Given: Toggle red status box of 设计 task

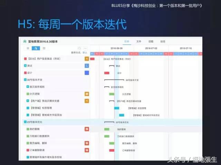Looking at the screenshot, I should [x=25, y=73].
